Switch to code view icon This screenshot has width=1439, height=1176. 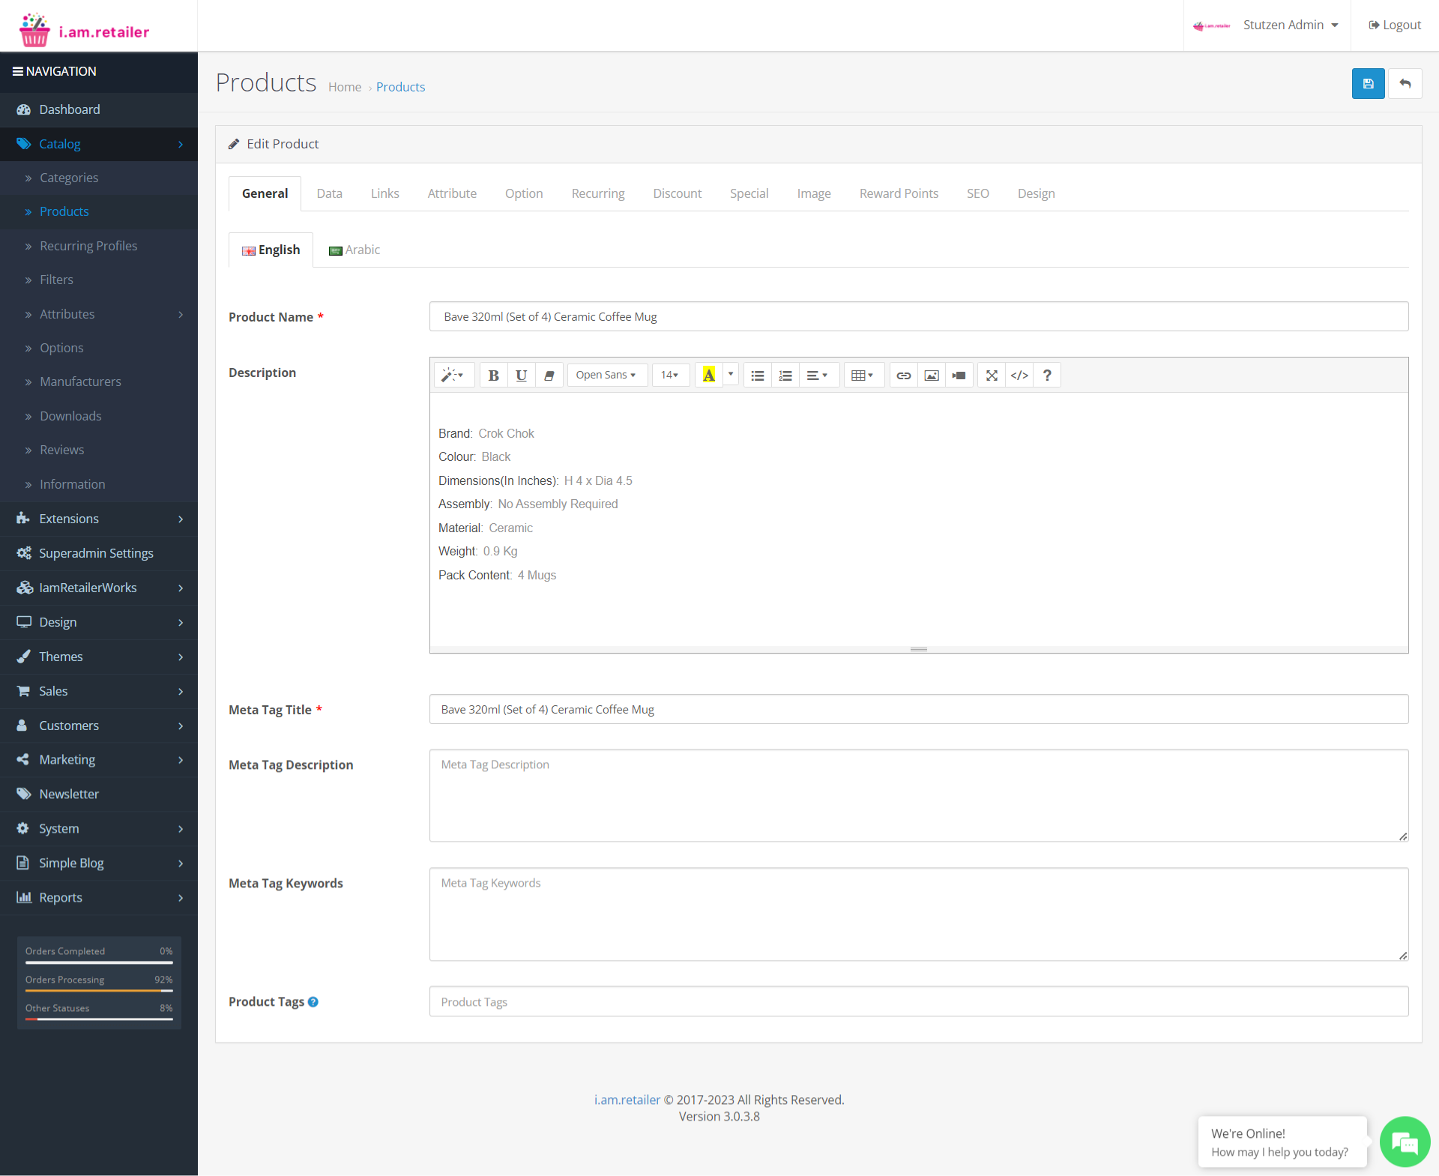point(1019,376)
